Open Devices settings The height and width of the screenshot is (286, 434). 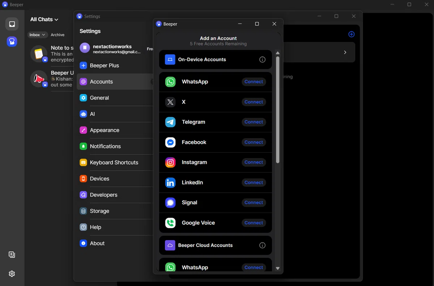click(114, 179)
